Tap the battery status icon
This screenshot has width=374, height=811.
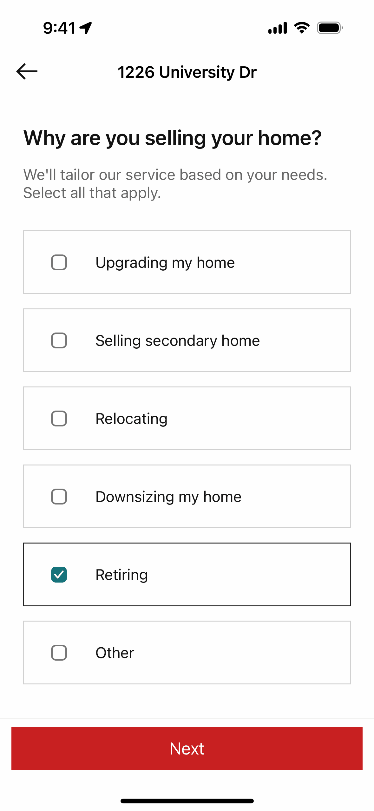[x=330, y=28]
